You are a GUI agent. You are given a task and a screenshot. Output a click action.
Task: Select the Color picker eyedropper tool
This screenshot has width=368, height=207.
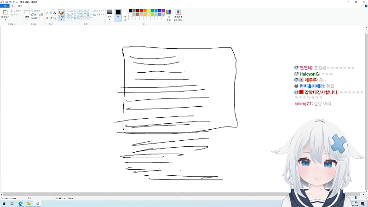coord(51,18)
